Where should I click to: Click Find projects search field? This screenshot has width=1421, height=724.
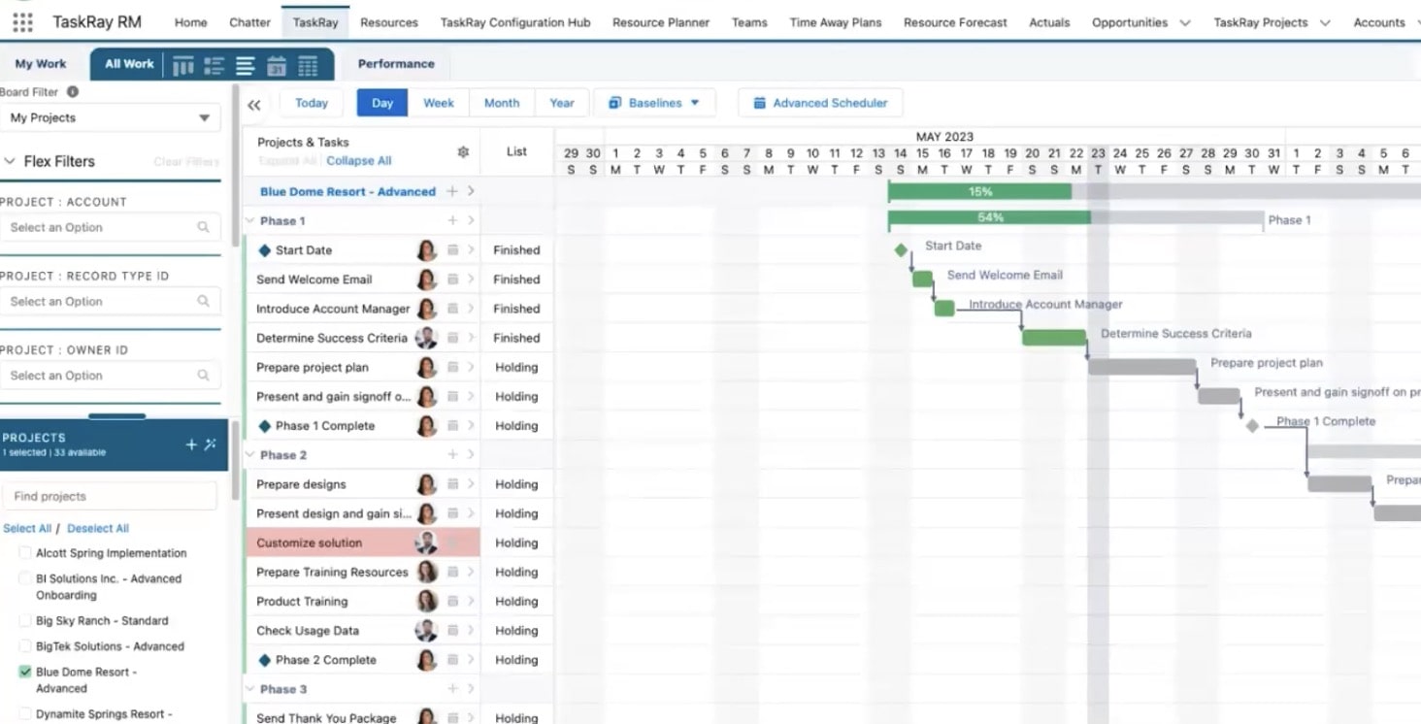click(109, 496)
